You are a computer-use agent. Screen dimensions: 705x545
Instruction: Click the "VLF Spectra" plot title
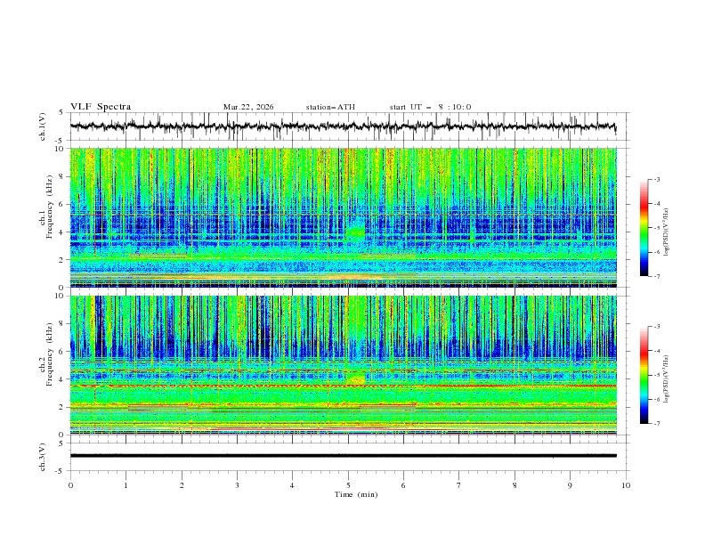coord(101,107)
